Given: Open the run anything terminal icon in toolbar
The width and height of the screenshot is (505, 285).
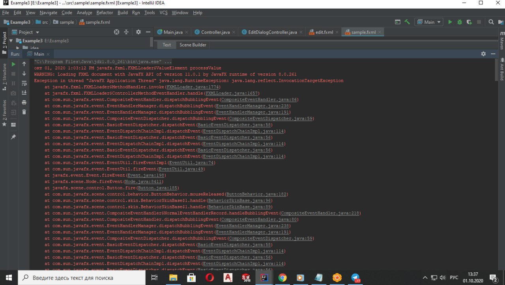Looking at the screenshot, I should coord(398,22).
